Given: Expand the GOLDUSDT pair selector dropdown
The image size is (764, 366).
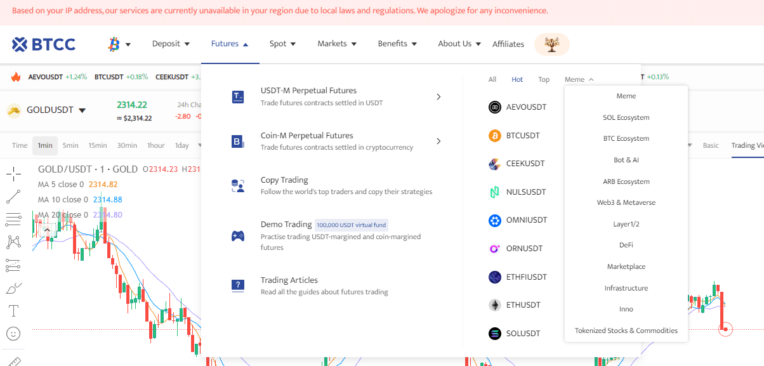Looking at the screenshot, I should [82, 110].
